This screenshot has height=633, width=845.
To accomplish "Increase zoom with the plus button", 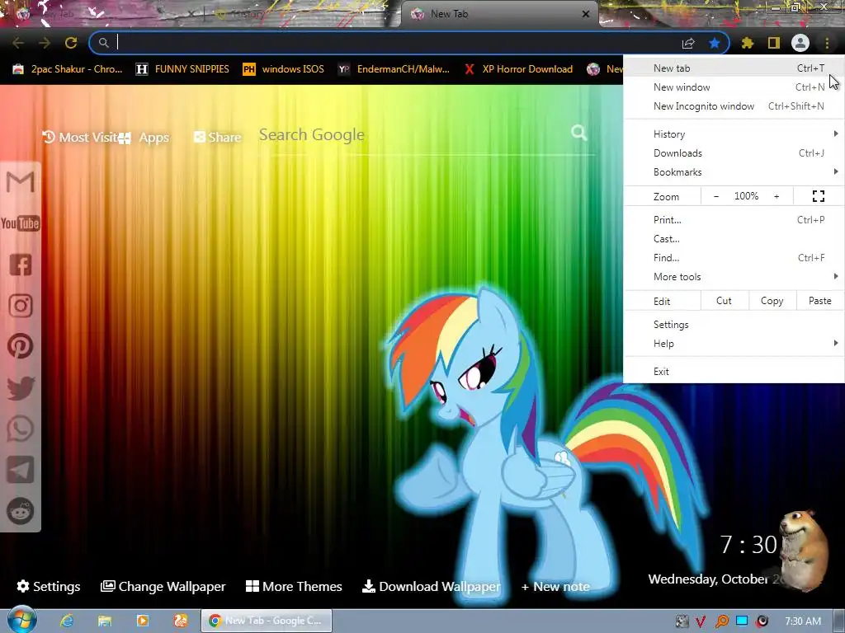I will click(777, 196).
